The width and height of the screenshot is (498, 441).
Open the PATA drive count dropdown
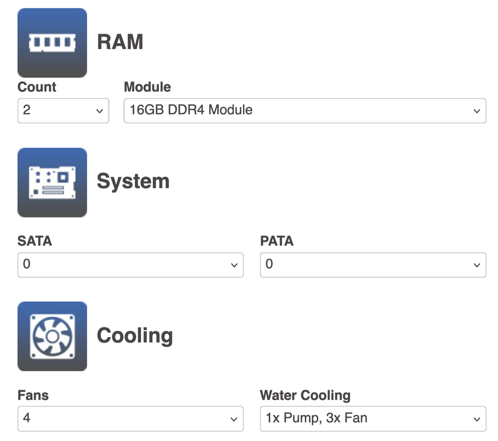point(373,265)
